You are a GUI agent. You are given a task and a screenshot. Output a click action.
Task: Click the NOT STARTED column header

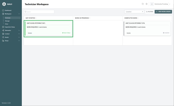click(x=30, y=18)
